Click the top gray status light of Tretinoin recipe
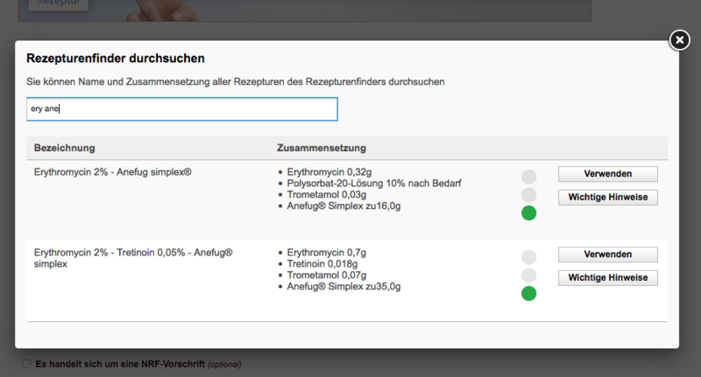The image size is (701, 377). tap(528, 257)
